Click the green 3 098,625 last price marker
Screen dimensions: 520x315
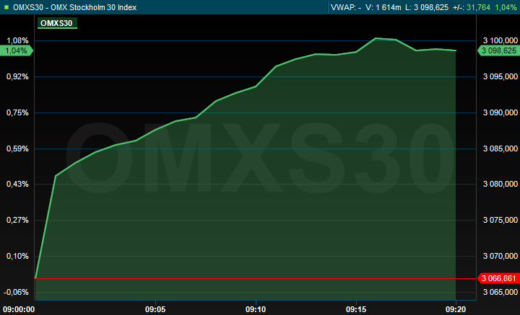(x=499, y=50)
